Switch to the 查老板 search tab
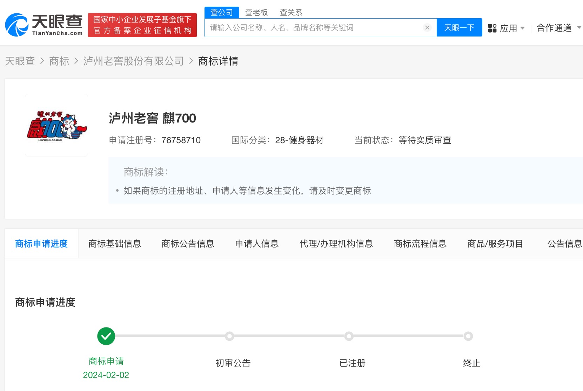Viewport: 583px width, 391px height. [x=256, y=13]
